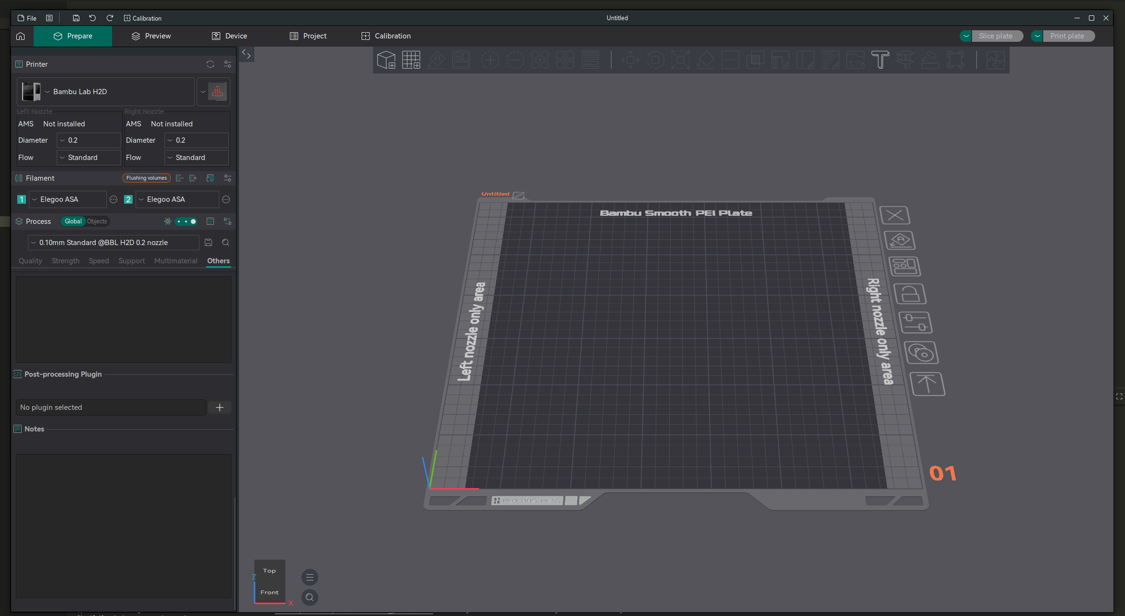Click the auto orient icon beside plate
The image size is (1125, 616).
[x=900, y=240]
